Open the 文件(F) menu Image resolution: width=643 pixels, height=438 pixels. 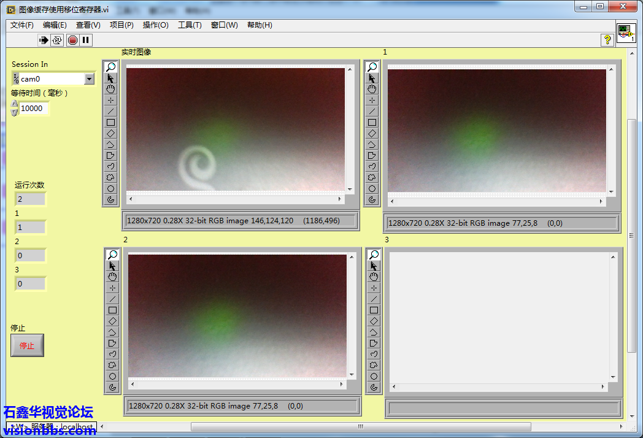22,25
